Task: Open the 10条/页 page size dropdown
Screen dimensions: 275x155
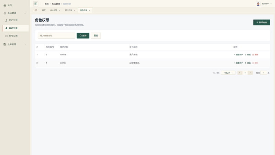Action: (x=228, y=73)
